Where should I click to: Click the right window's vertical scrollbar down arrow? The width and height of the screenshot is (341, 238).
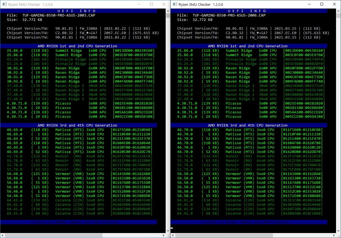pos(339,231)
